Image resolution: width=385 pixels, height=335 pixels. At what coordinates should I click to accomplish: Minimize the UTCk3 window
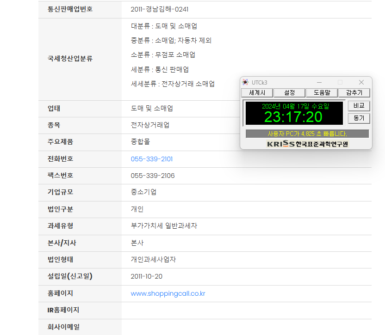[319, 82]
